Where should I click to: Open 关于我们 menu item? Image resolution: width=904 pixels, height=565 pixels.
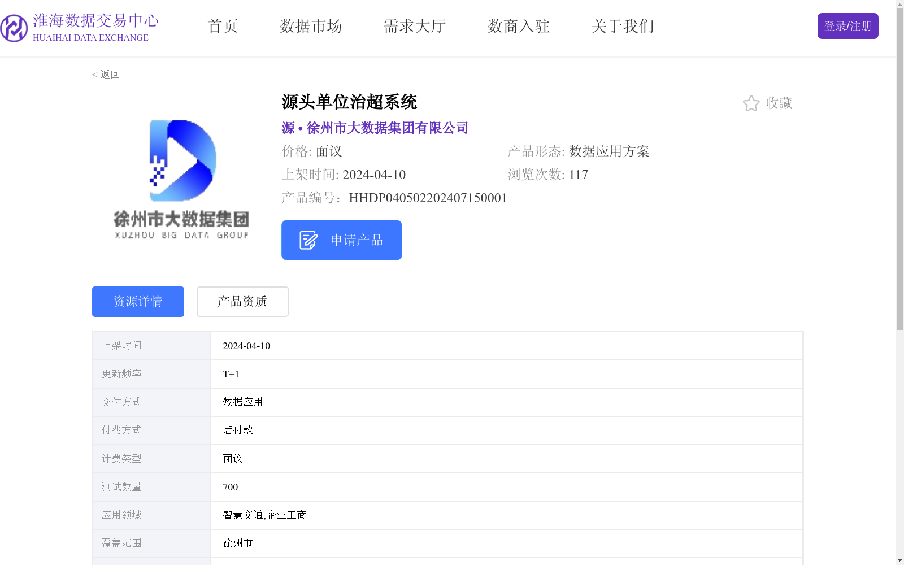pos(623,26)
